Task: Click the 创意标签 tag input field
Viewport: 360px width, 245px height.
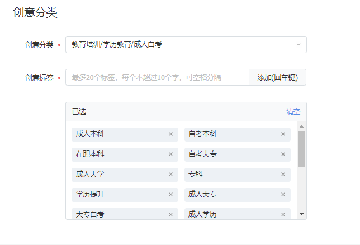Action: click(157, 77)
